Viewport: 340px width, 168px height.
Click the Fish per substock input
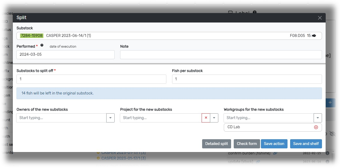(x=247, y=79)
